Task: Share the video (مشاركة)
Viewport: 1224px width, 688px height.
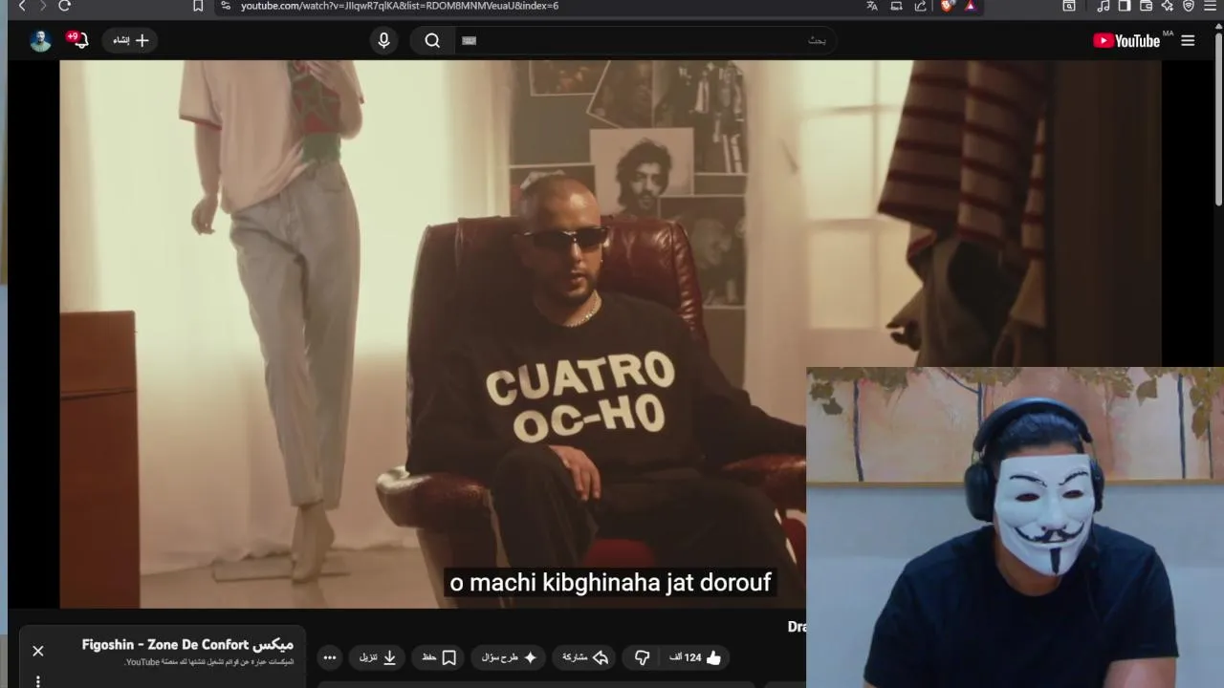Action: pyautogui.click(x=585, y=657)
